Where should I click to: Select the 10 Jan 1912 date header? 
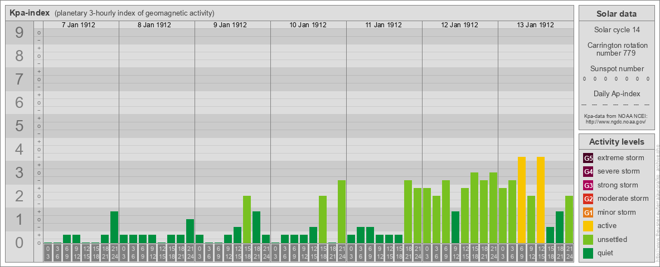point(308,25)
